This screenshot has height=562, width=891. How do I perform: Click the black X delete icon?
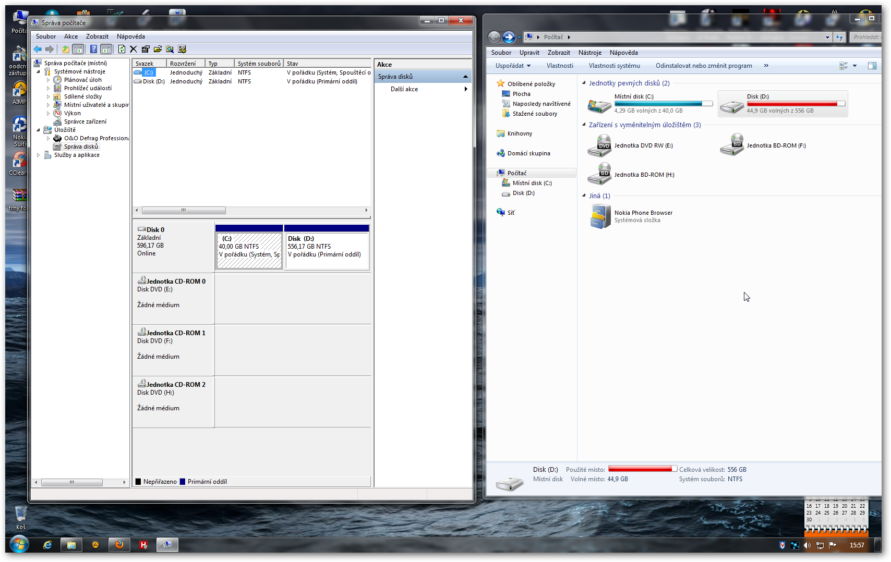click(x=134, y=49)
